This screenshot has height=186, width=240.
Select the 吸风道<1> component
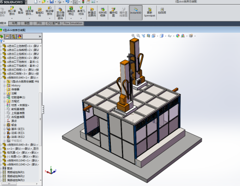(x=20, y=153)
